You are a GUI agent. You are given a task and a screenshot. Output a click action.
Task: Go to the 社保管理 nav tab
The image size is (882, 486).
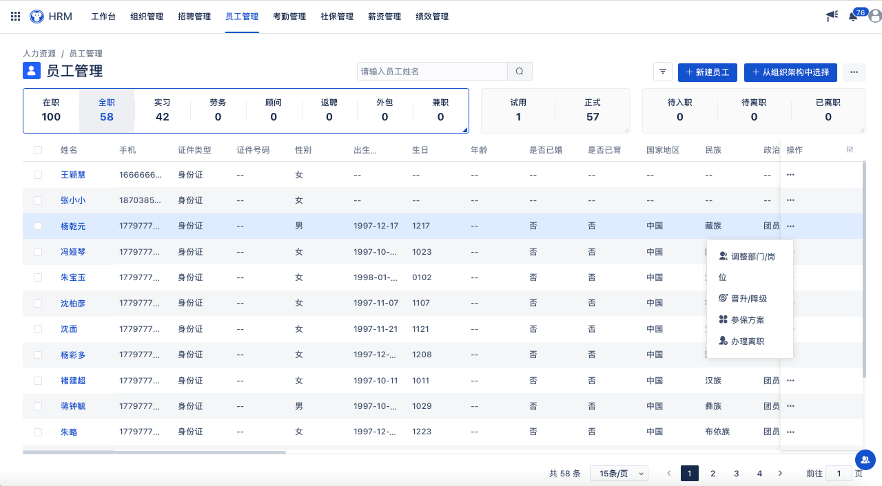click(x=337, y=17)
